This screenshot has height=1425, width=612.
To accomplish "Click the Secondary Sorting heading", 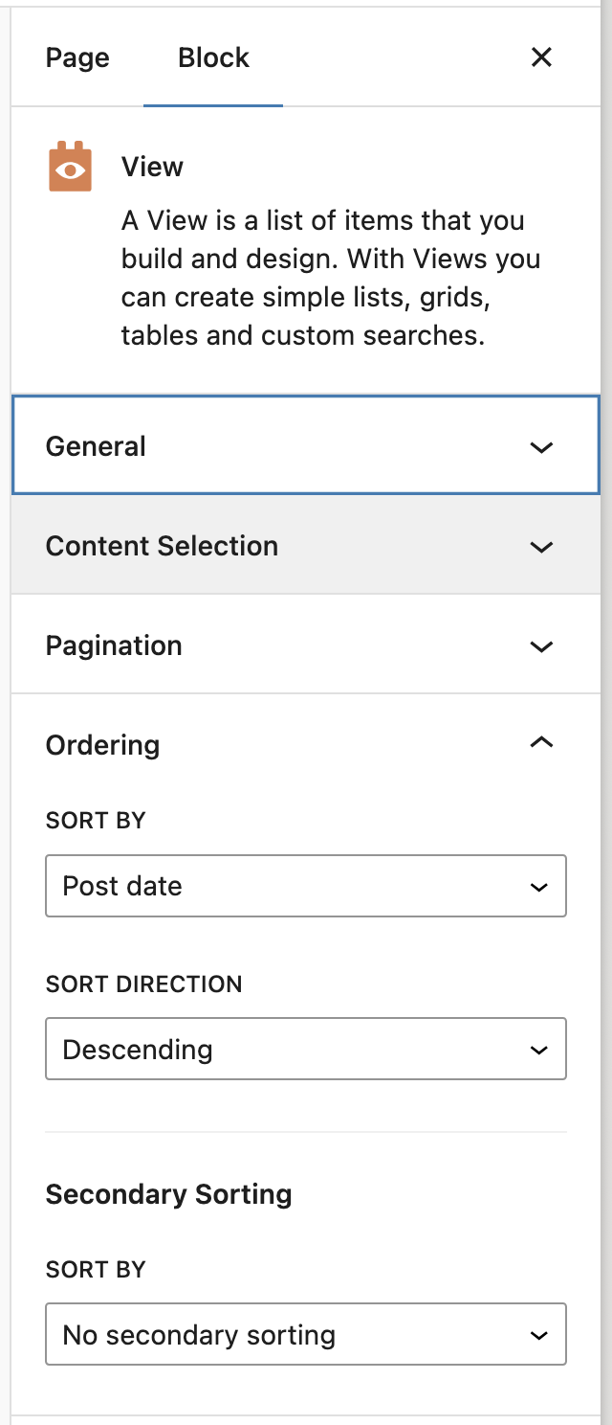I will tap(168, 1194).
